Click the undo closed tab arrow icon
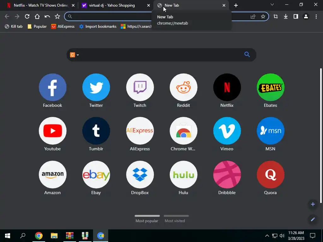The height and width of the screenshot is (242, 323). (47, 16)
